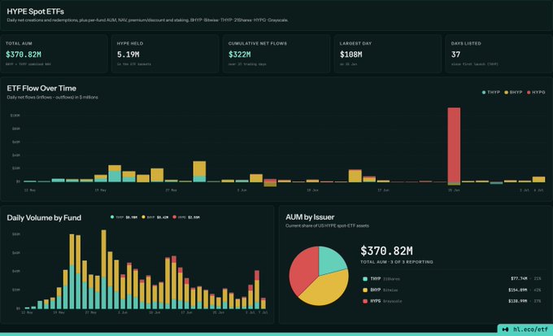Toggle BHYP in Daily Volume legend
Screen dimensions: 553x336
pyautogui.click(x=155, y=217)
